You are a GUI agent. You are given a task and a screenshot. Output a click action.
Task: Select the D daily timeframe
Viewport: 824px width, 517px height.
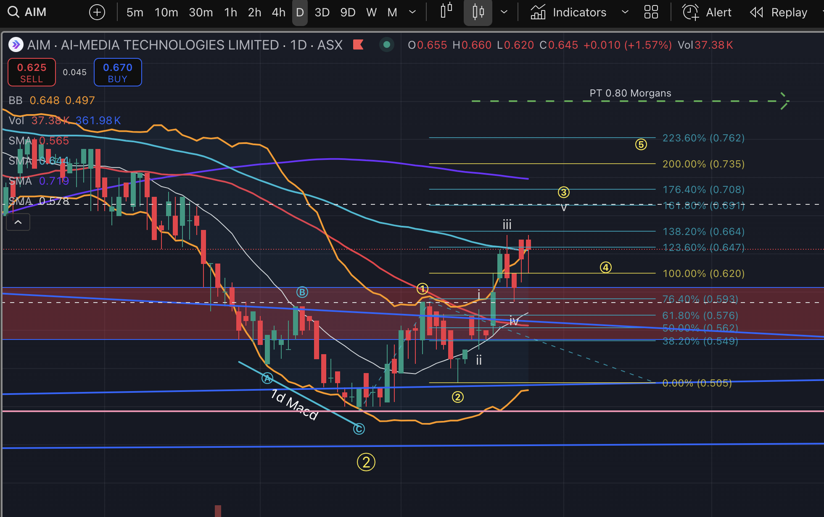click(x=300, y=12)
